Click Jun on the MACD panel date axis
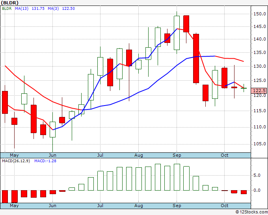The width and height of the screenshot is (268, 215). click(52, 206)
